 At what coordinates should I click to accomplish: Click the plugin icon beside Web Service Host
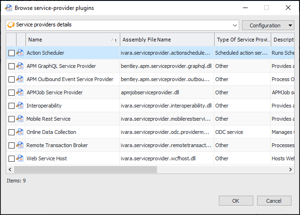(x=20, y=158)
